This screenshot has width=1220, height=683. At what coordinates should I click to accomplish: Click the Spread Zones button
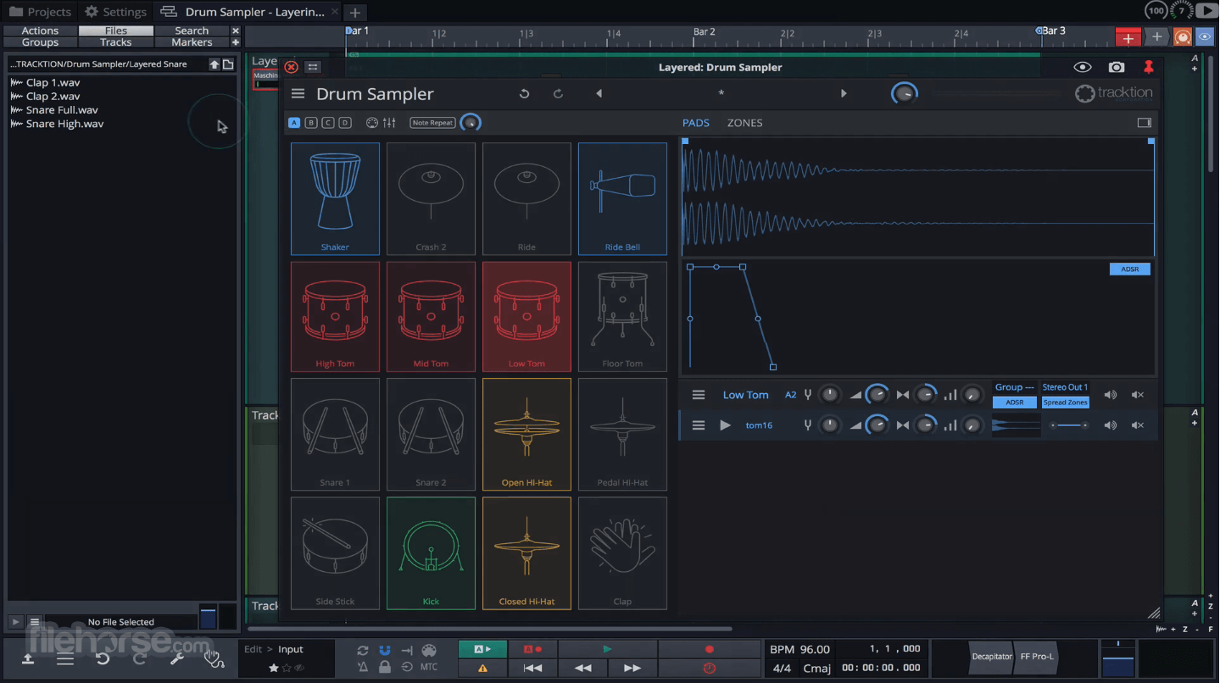[x=1065, y=403]
